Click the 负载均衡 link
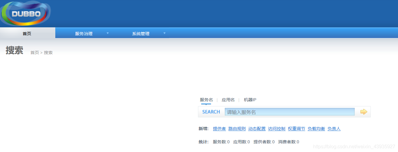Screen dimensions: 398x152 [x=316, y=129]
